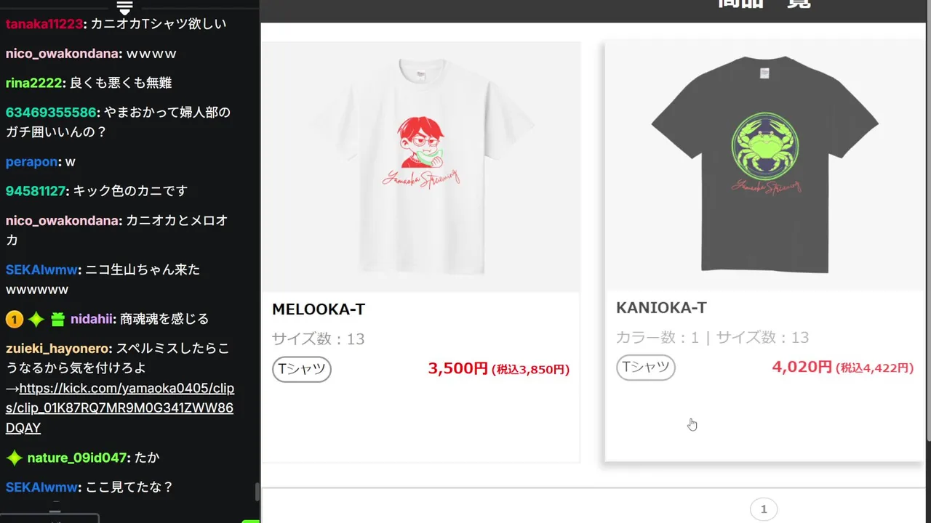The image size is (931, 523).
Task: Click the chat panel scrollbar thumb
Action: point(257,492)
